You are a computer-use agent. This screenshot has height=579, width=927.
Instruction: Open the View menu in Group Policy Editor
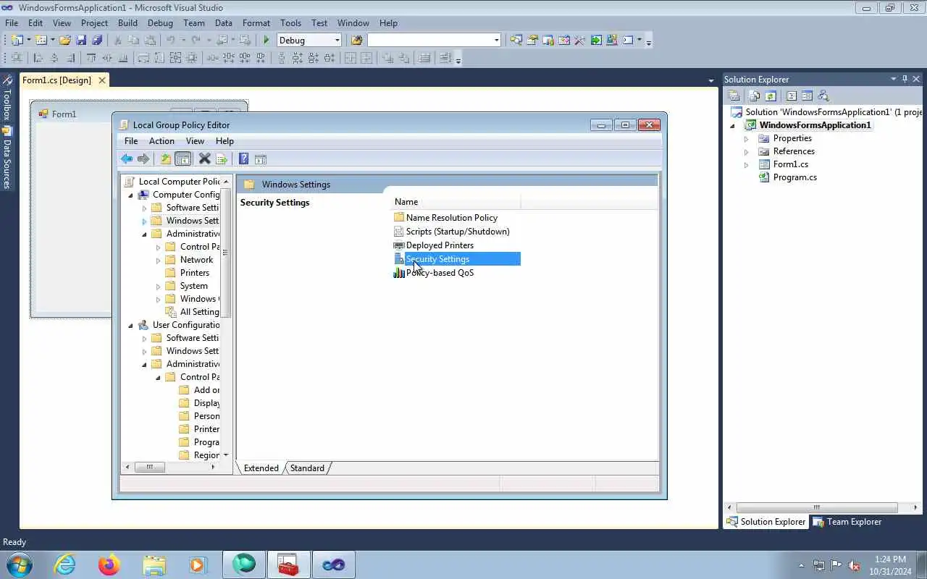pos(195,141)
